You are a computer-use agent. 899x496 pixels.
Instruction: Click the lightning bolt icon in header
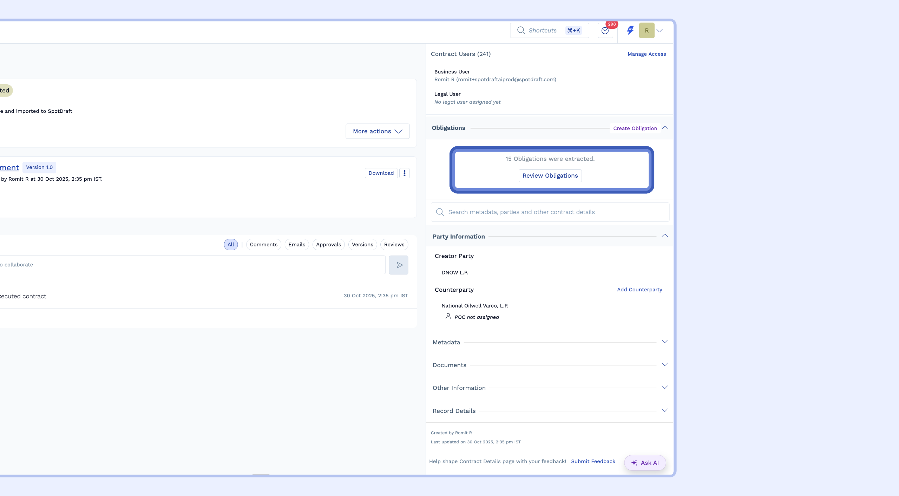(x=630, y=30)
